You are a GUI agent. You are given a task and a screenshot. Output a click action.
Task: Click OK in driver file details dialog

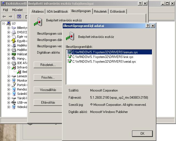pyautogui.click(x=142, y=134)
